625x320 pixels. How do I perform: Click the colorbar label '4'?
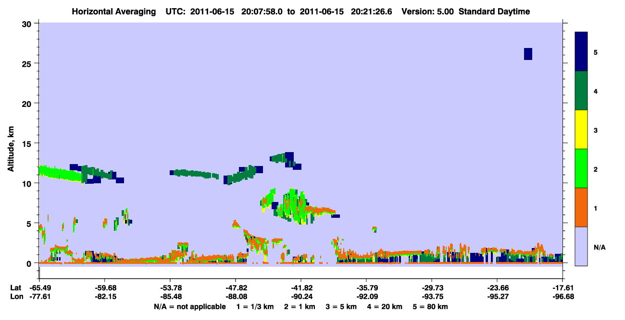click(596, 91)
